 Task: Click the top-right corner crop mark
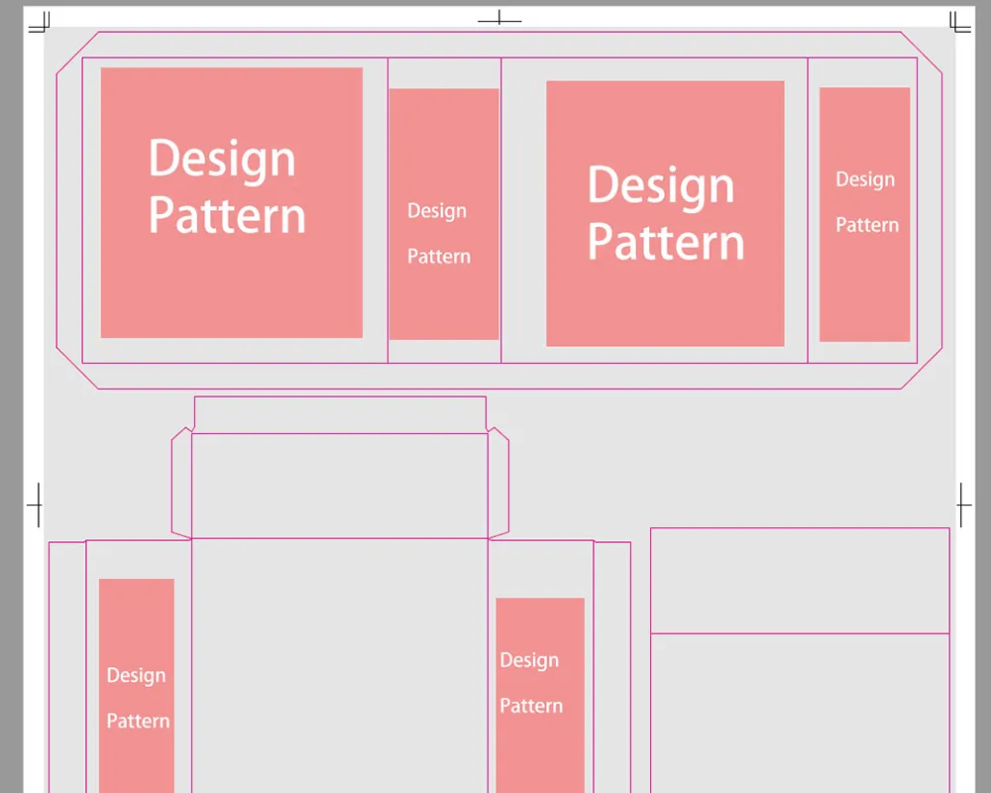(960, 22)
